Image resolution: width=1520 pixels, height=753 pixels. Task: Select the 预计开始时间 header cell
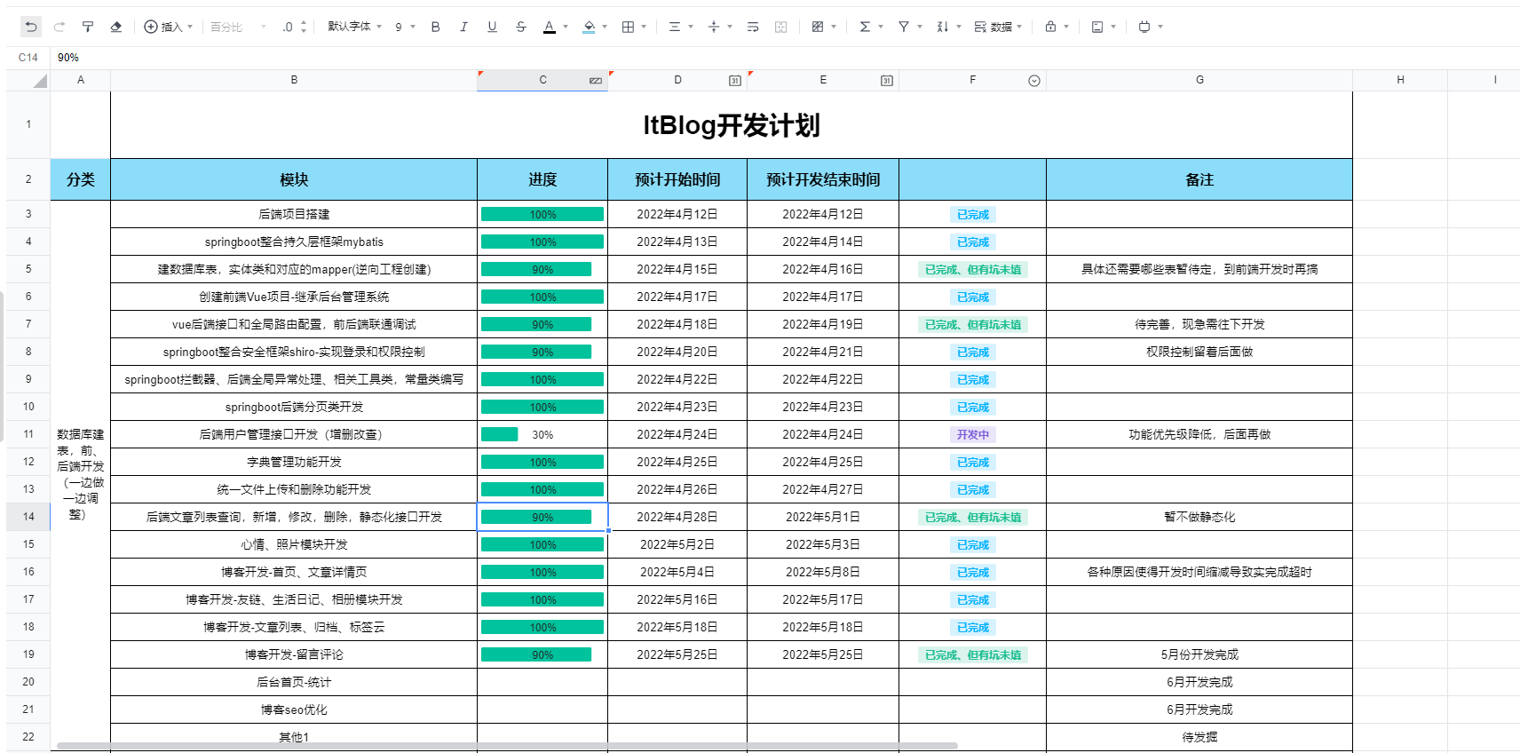677,179
